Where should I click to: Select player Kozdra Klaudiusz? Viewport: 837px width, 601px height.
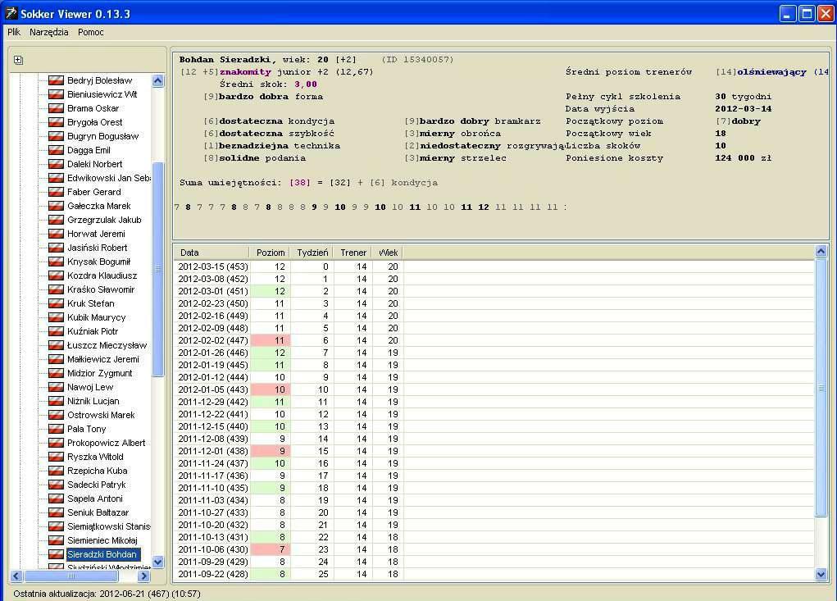click(x=102, y=275)
